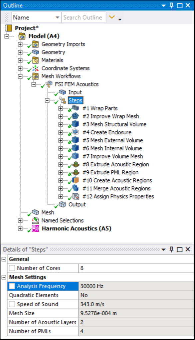Maximize the Outline panel
Image resolution: width=195 pixels, height=340 pixels.
coord(180,6)
